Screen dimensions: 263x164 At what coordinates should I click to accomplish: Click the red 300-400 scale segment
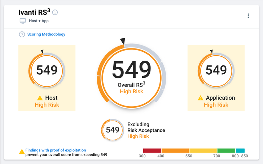pyautogui.click(x=152, y=151)
